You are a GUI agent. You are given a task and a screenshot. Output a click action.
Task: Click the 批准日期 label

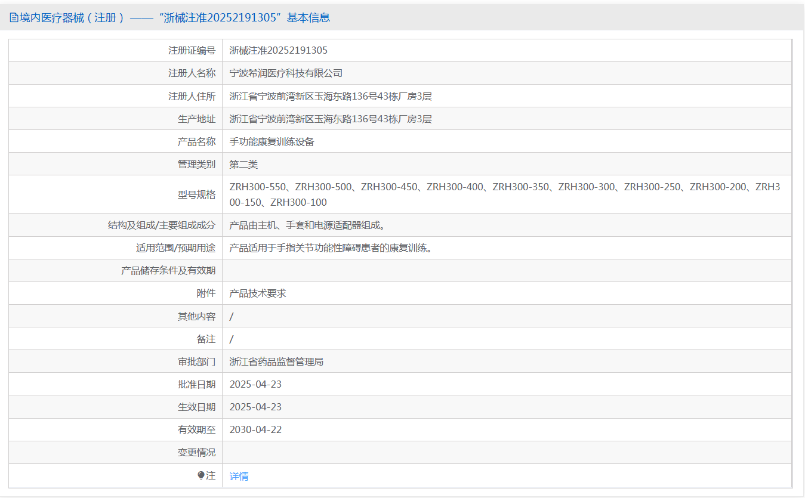tap(196, 384)
